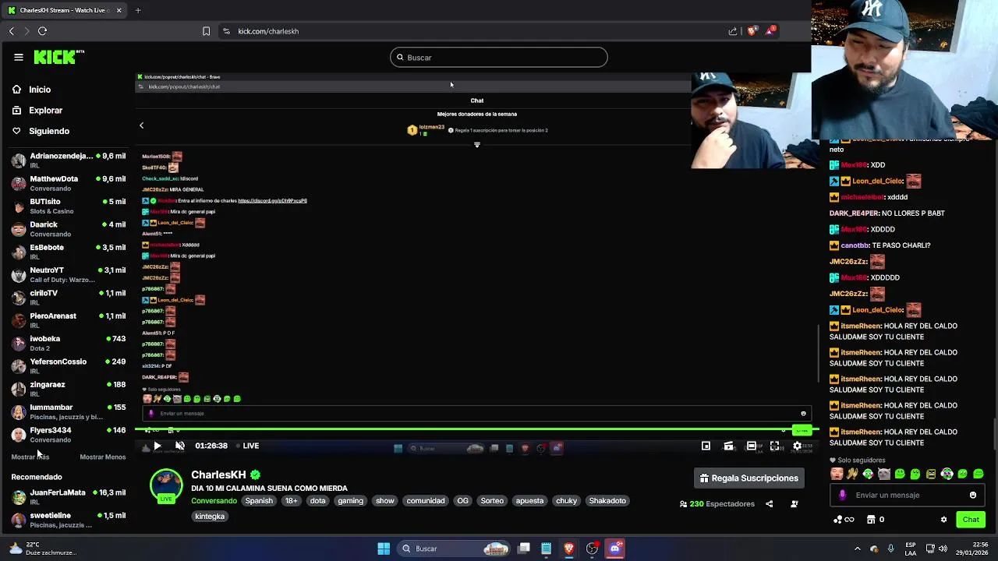This screenshot has height=561, width=998.
Task: Open EsBebote channel in sidebar
Action: tap(69, 252)
